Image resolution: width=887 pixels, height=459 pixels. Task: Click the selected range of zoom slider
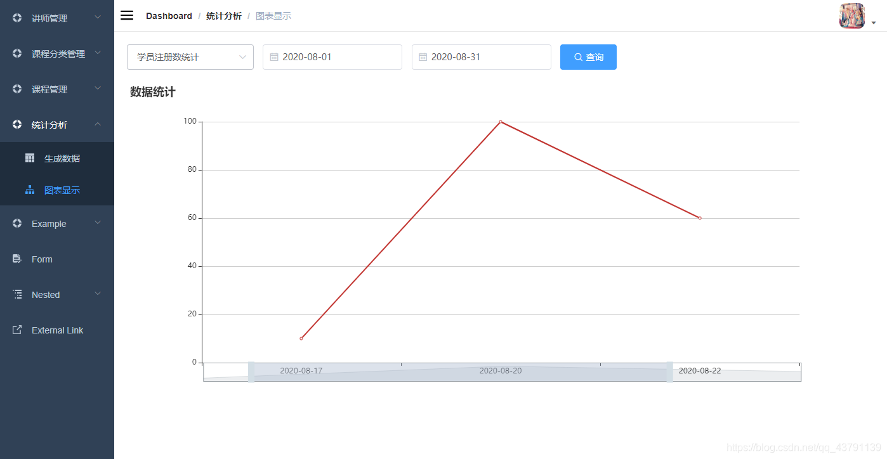click(461, 372)
